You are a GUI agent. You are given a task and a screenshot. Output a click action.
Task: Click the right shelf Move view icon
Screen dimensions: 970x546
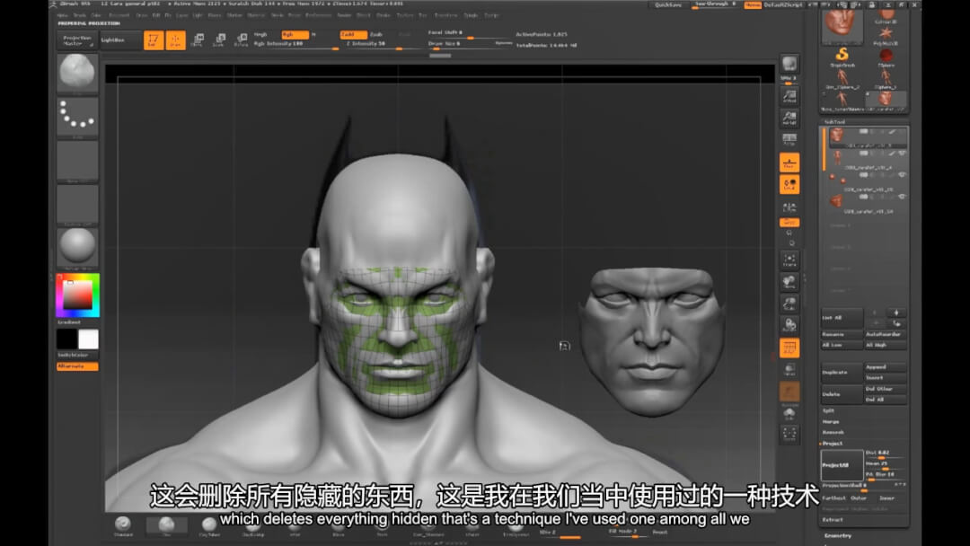[x=789, y=282]
